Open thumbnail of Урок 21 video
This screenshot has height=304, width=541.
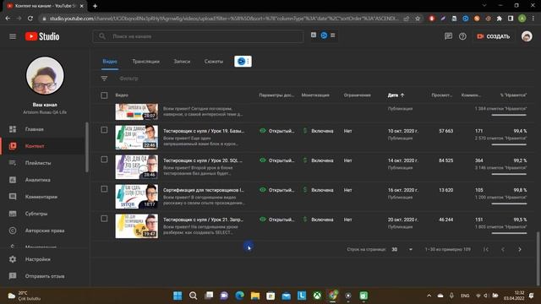tap(137, 226)
